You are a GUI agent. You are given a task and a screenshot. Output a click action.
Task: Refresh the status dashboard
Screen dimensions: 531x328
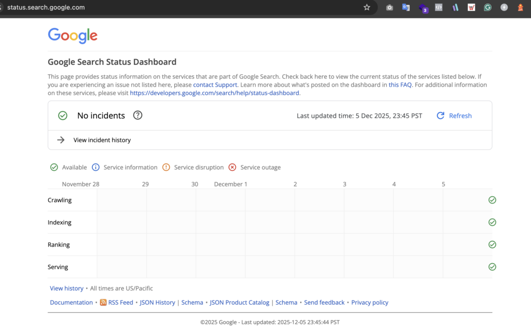[x=454, y=116]
